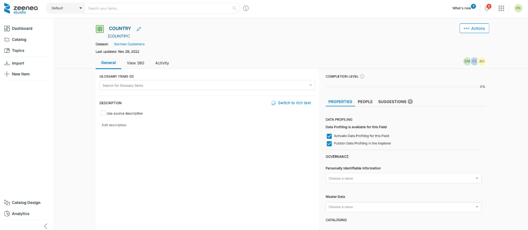This screenshot has height=230, width=528.
Task: Open the PS user profile avatar
Action: tap(518, 8)
